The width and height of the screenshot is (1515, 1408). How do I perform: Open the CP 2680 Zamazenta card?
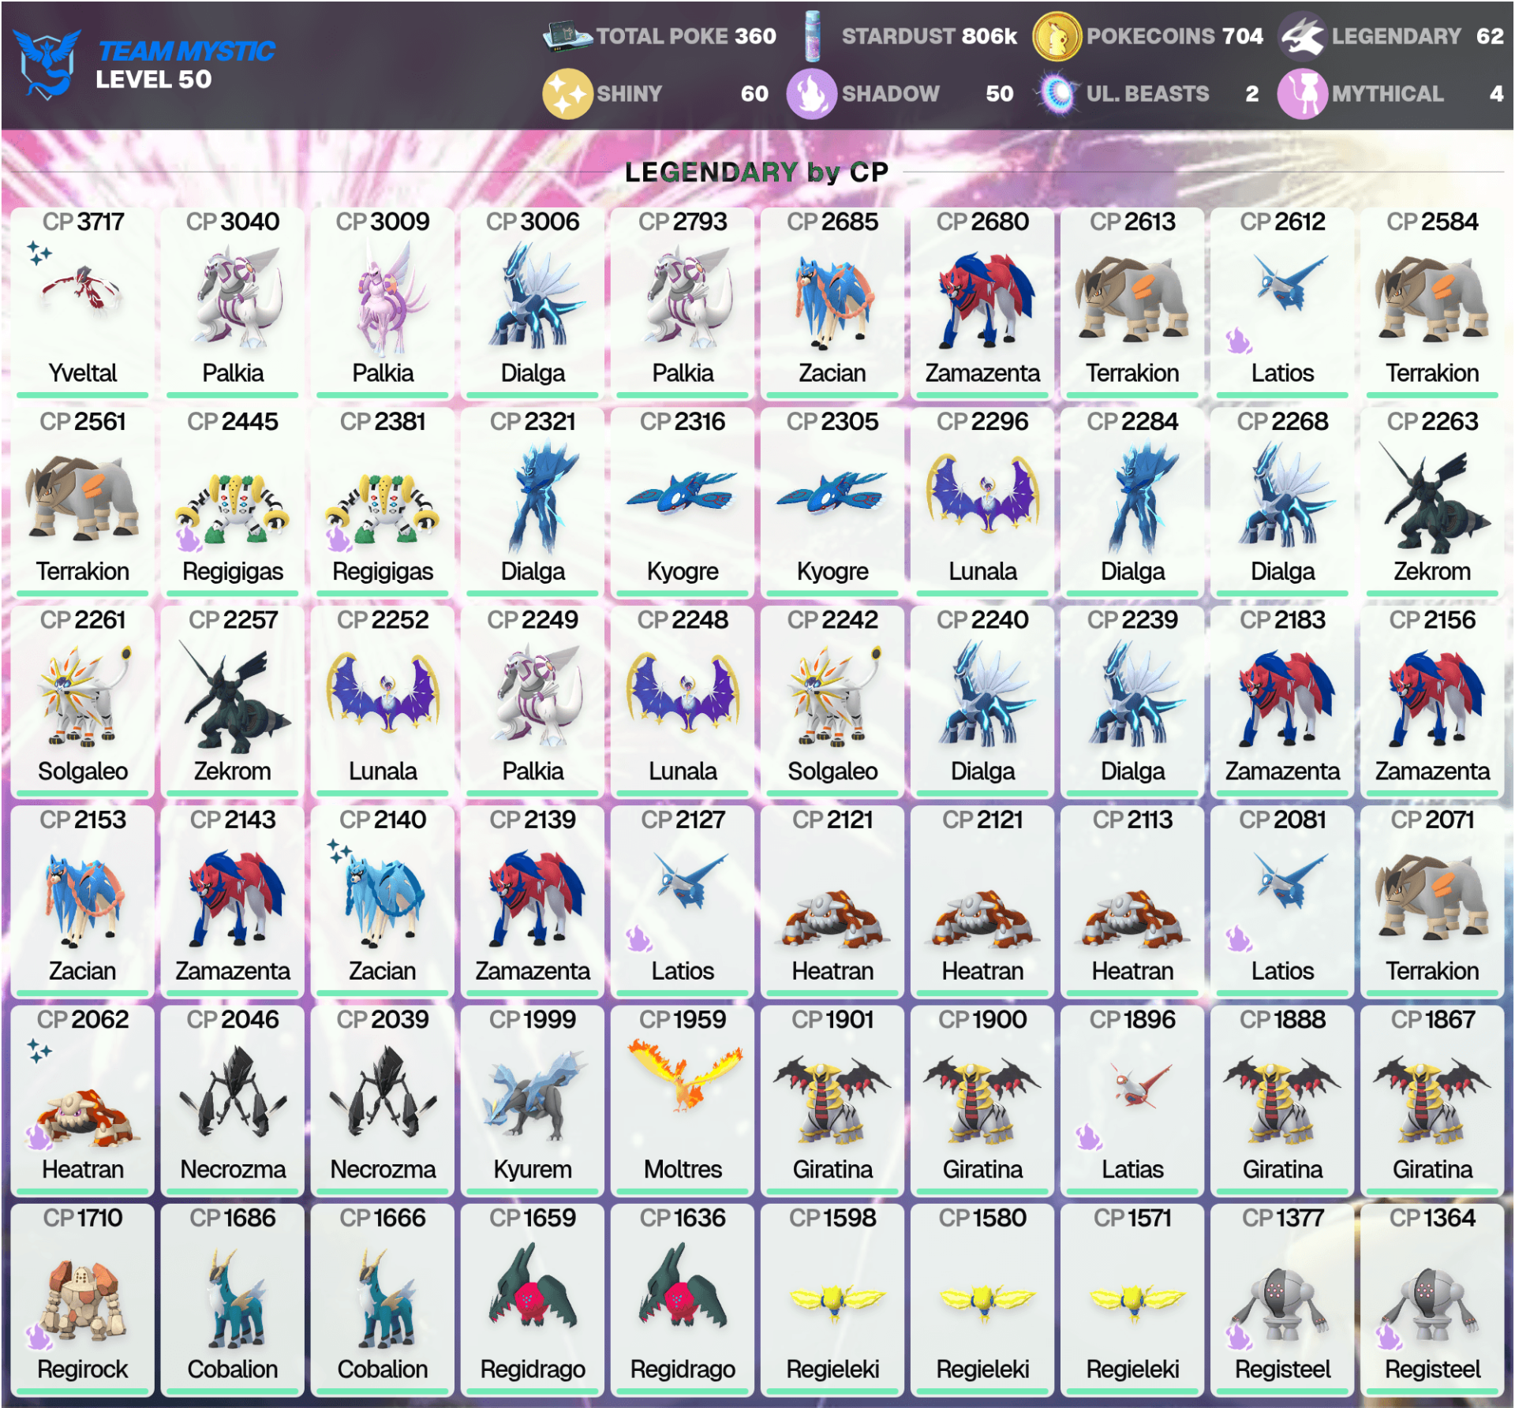(982, 302)
